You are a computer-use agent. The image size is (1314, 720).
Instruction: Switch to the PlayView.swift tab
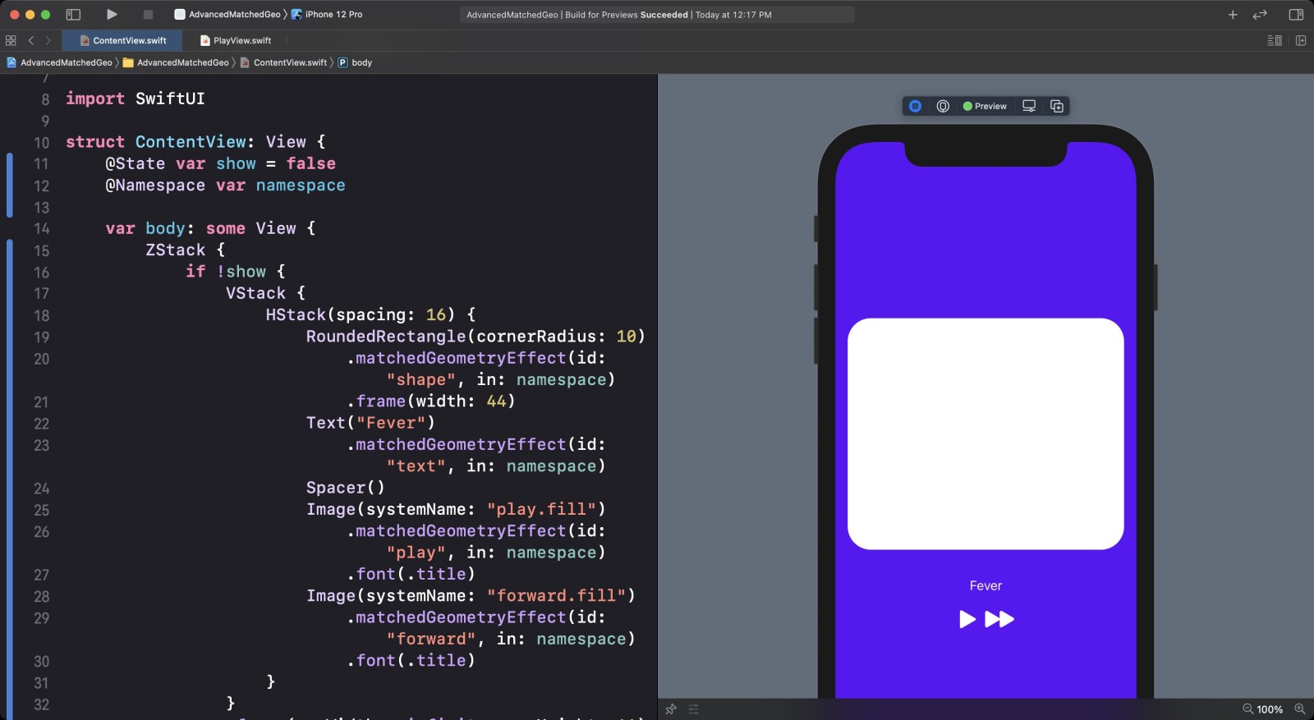coord(236,40)
